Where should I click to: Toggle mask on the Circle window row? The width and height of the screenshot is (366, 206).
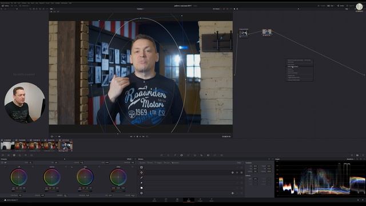point(241,172)
